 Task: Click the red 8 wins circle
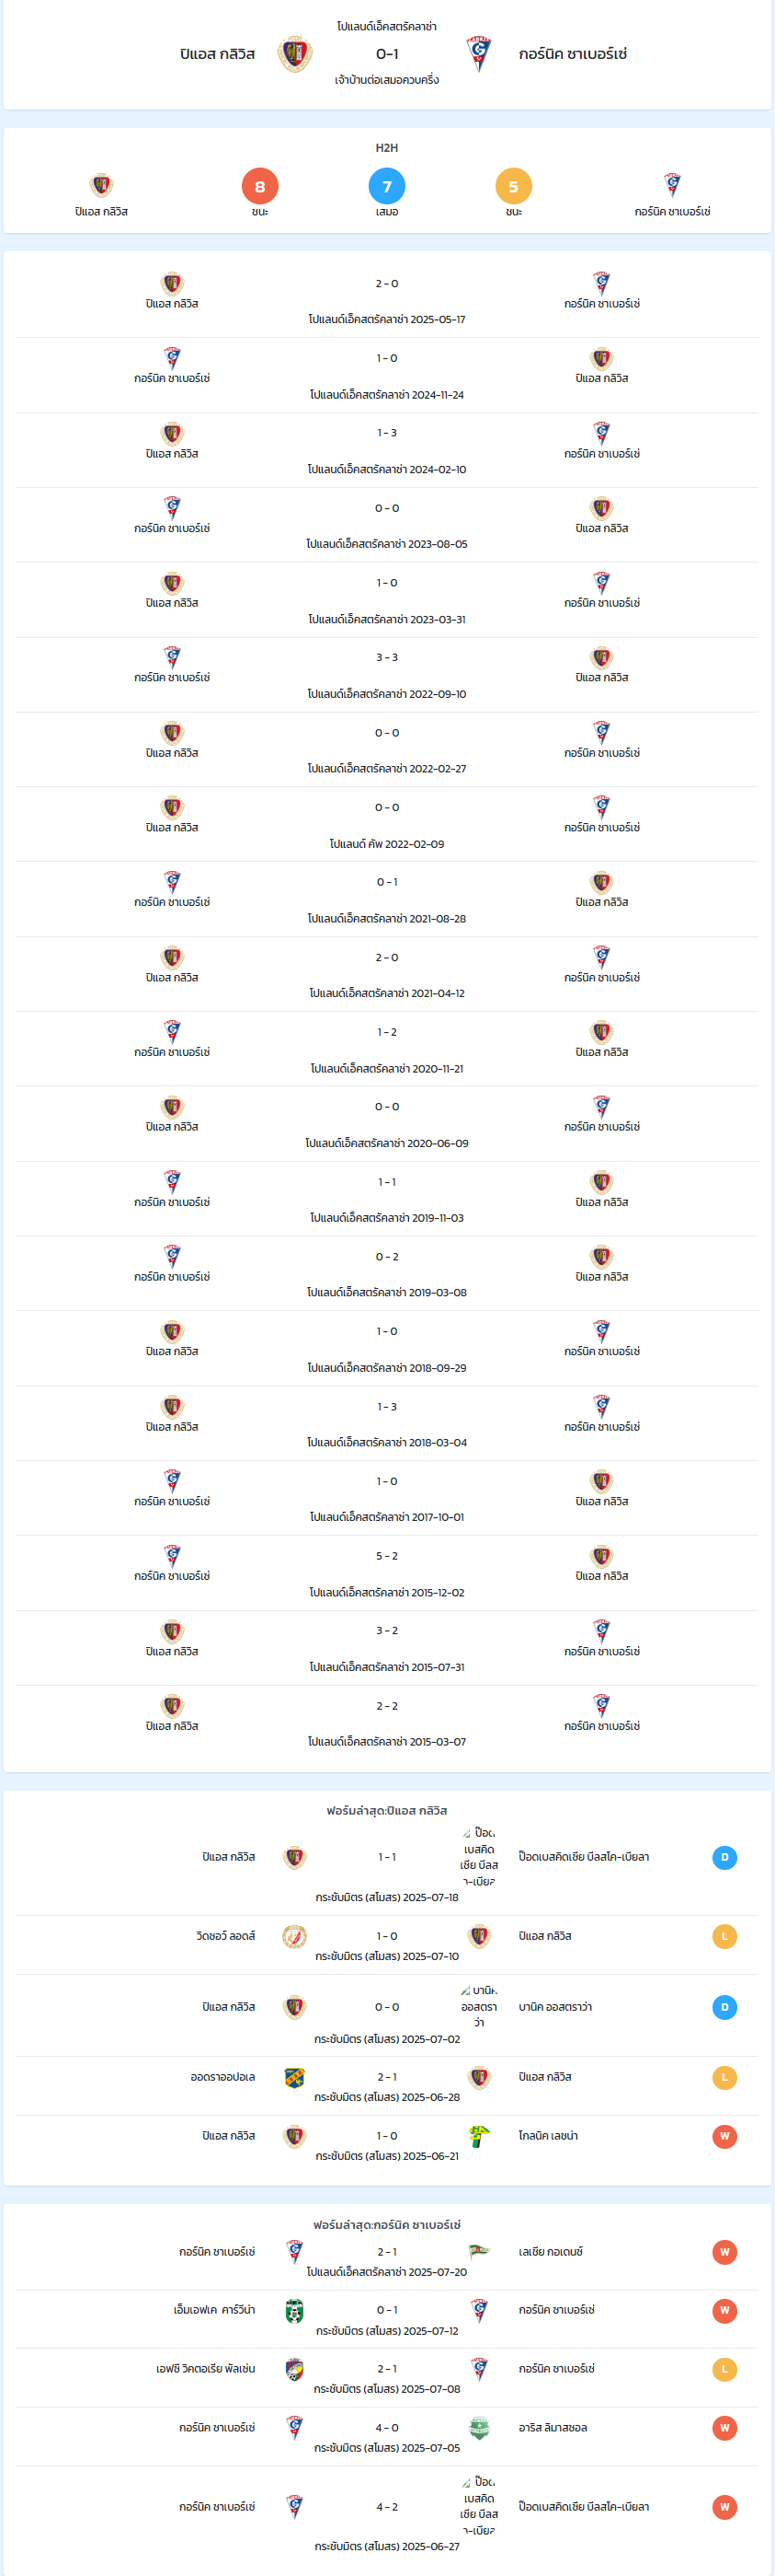click(259, 186)
